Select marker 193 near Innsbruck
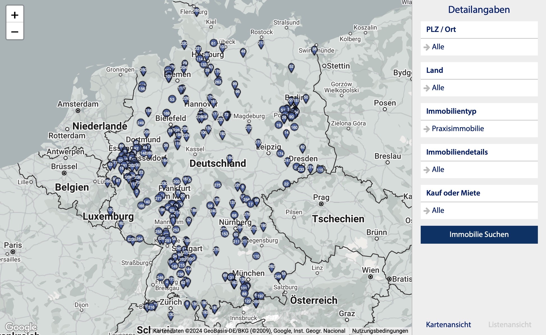Screen dimensions: 546x335 tap(205, 312)
